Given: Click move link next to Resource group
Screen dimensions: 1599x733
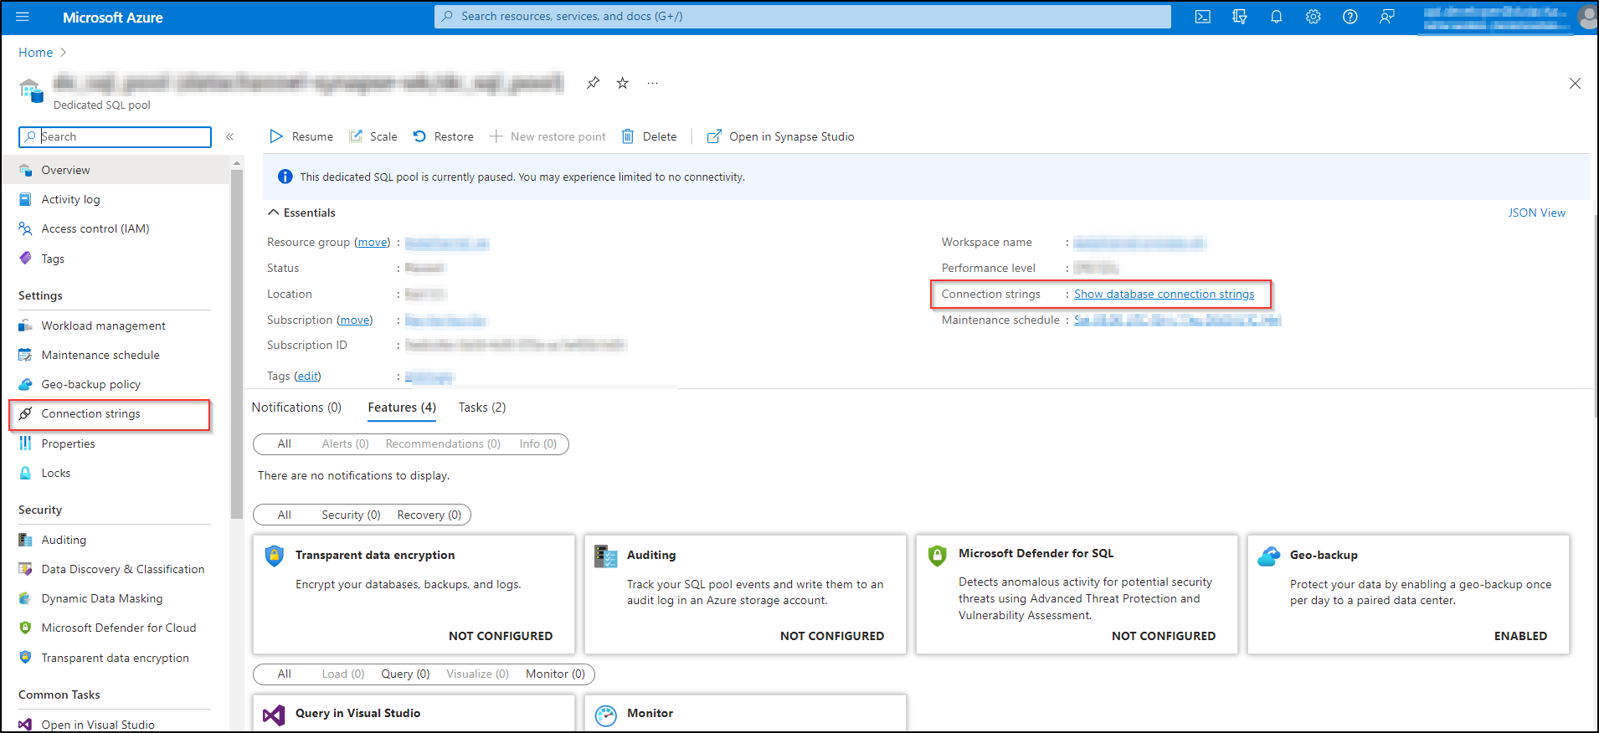Looking at the screenshot, I should click(373, 242).
